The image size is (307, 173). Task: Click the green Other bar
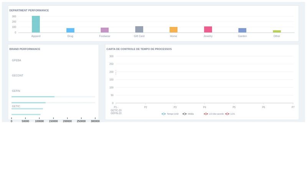[x=277, y=32]
